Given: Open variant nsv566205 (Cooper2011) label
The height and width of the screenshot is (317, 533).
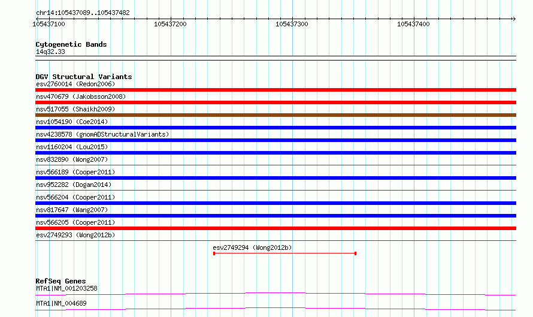Looking at the screenshot, I should pos(75,222).
